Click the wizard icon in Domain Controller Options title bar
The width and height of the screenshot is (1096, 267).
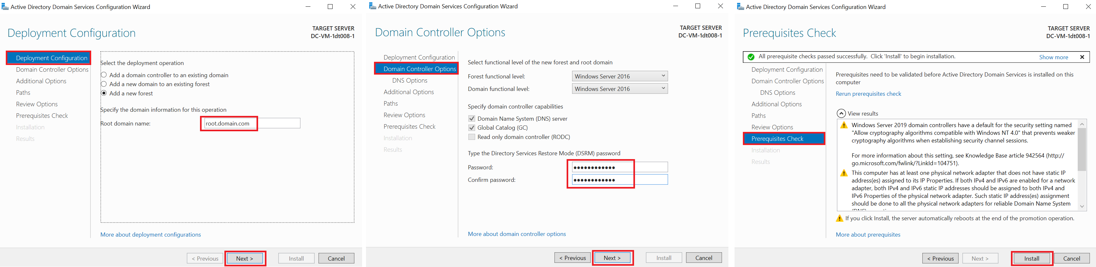(373, 6)
